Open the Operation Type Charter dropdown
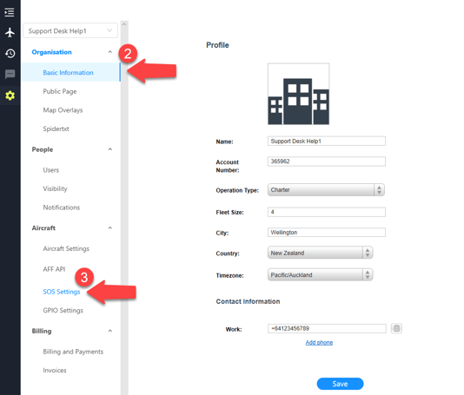The height and width of the screenshot is (395, 464). click(x=326, y=190)
